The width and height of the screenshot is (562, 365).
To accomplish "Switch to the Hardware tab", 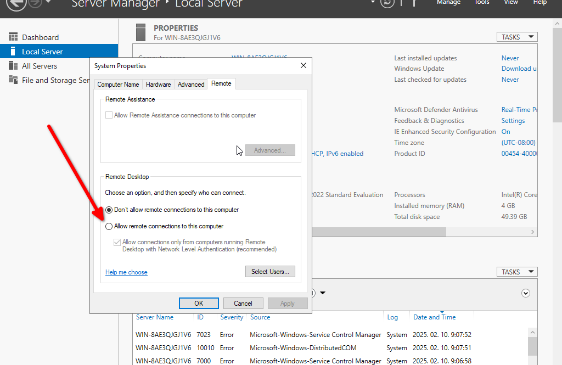I will point(158,85).
